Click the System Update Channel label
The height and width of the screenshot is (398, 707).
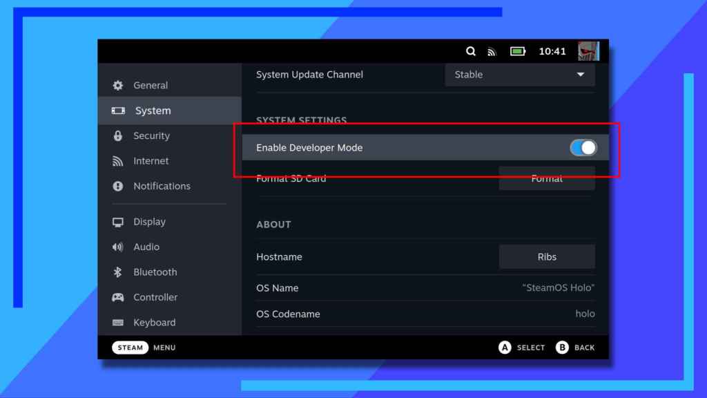pyautogui.click(x=309, y=75)
